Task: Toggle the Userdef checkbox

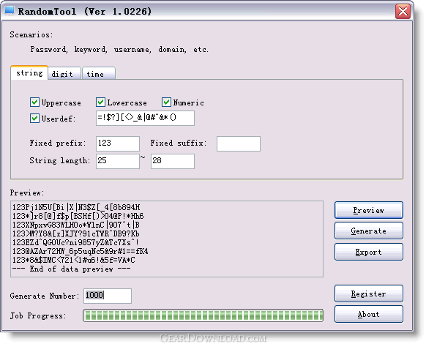Action: point(34,119)
